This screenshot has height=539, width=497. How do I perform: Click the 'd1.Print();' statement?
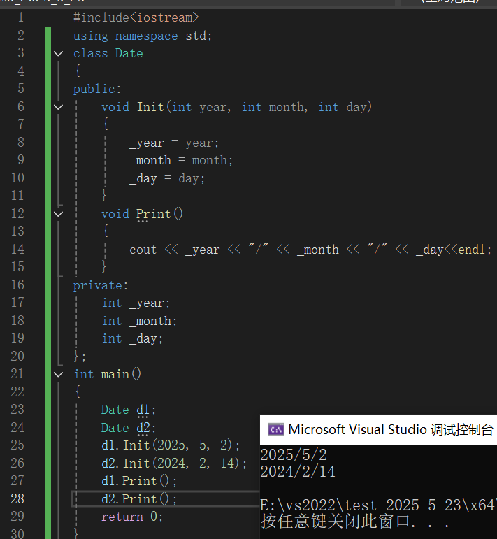(139, 481)
